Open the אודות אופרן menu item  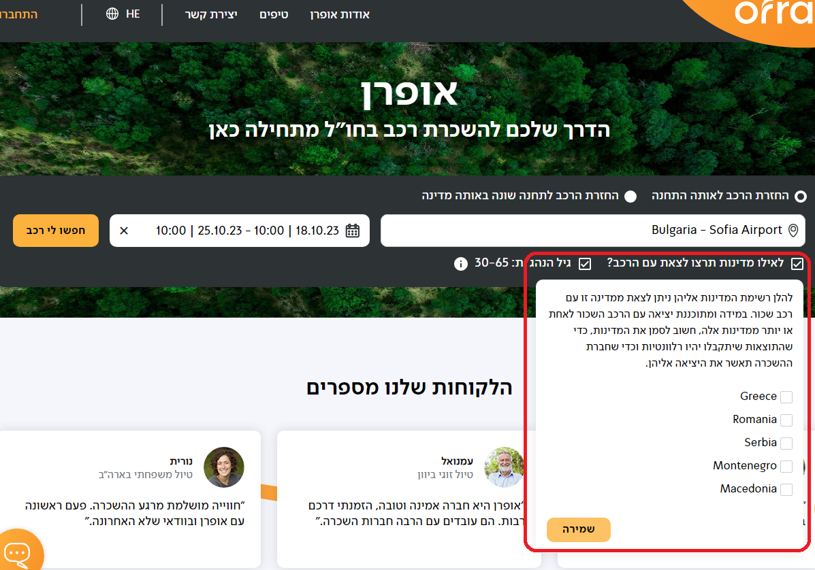click(x=340, y=14)
